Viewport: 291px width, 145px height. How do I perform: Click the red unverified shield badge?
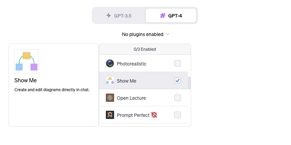(154, 115)
